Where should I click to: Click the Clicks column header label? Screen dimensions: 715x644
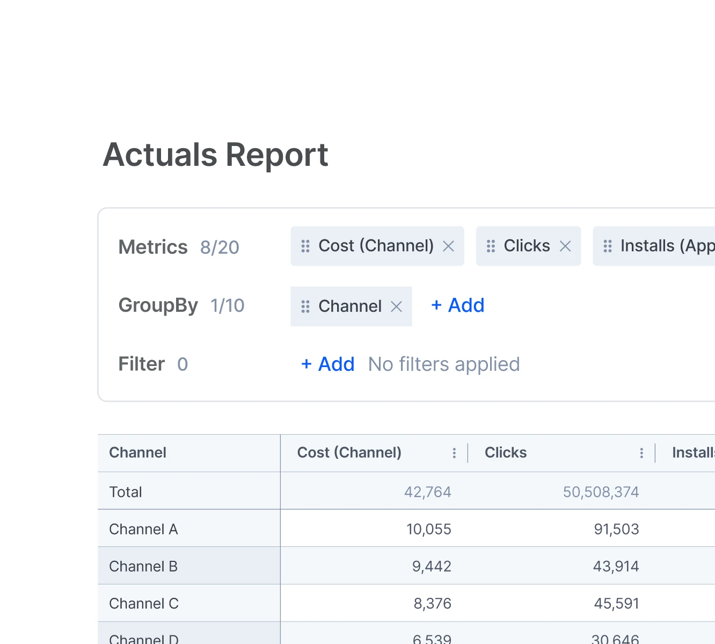coord(505,453)
